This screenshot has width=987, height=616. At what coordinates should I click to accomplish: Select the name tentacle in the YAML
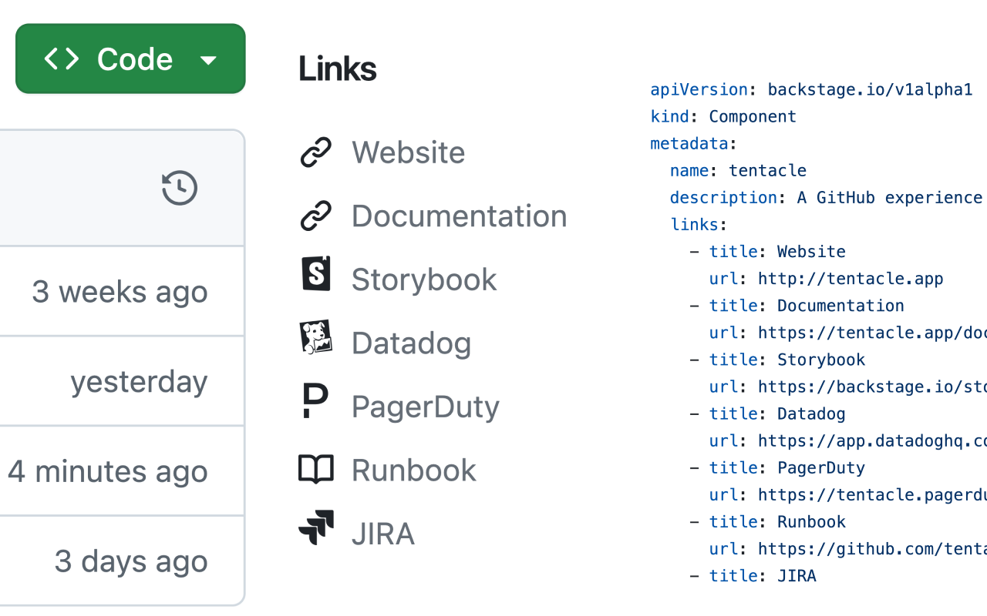(x=768, y=170)
